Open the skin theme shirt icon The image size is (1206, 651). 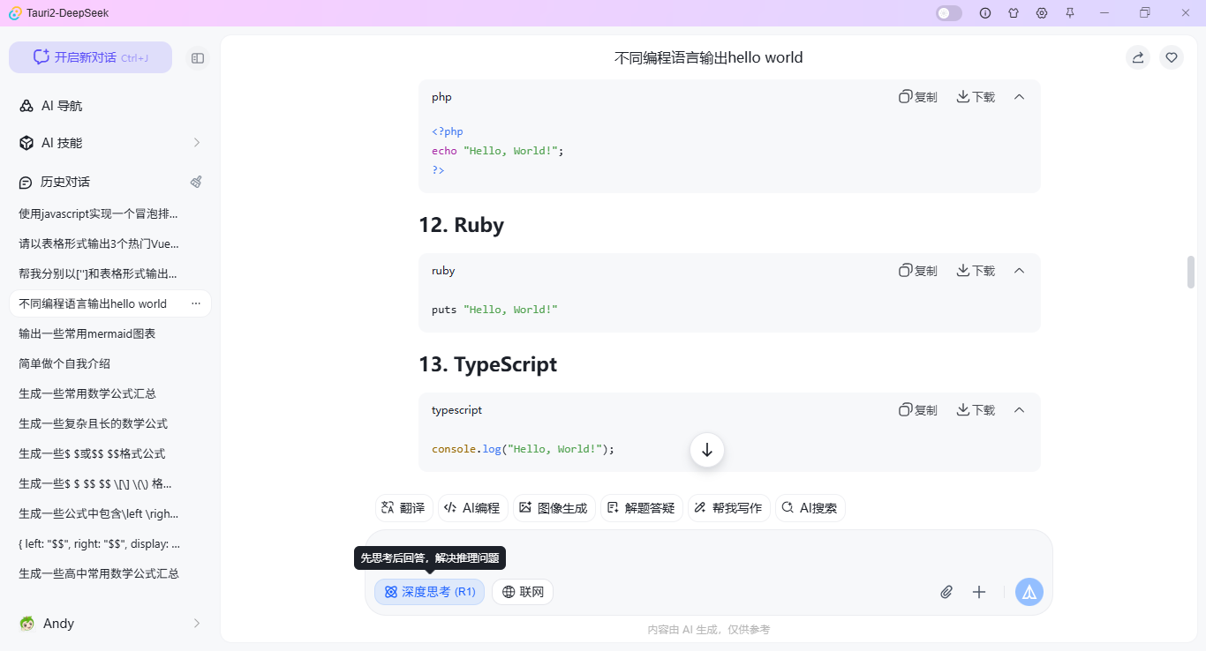1014,13
